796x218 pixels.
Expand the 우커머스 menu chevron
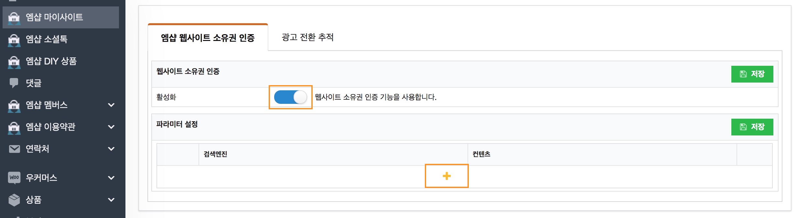(x=111, y=178)
